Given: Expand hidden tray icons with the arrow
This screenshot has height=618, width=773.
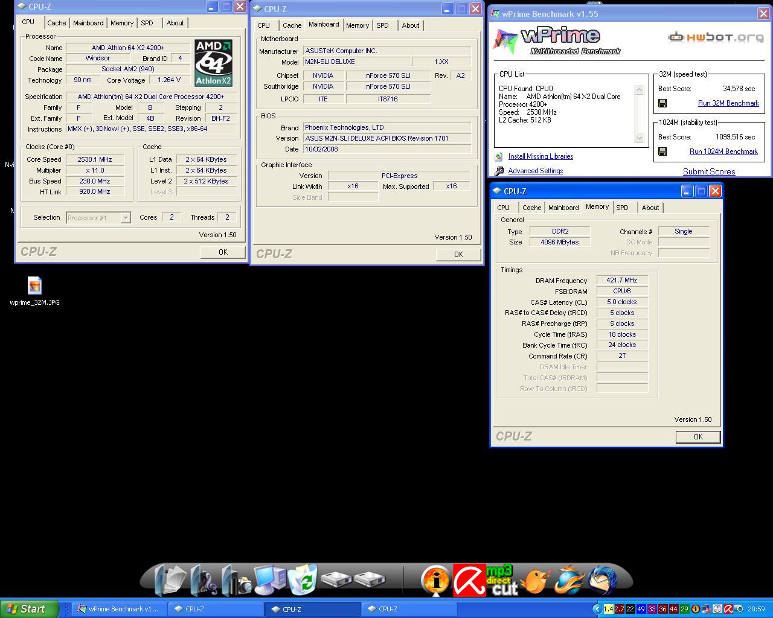Looking at the screenshot, I should (x=597, y=609).
